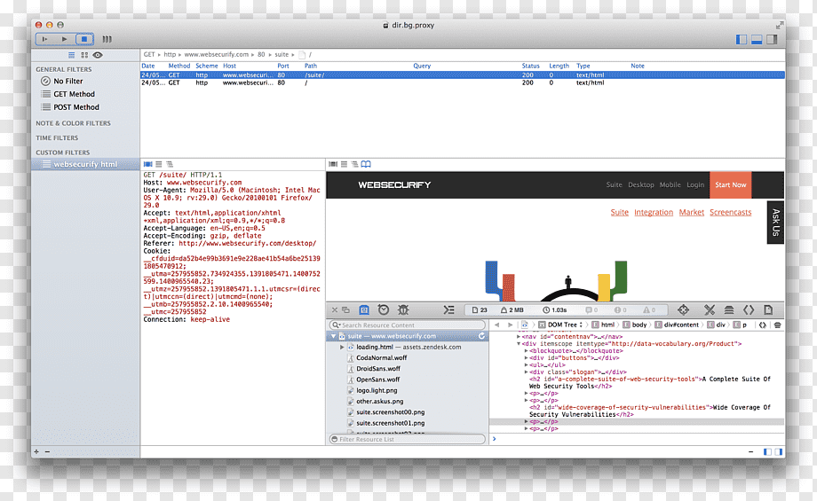The height and width of the screenshot is (501, 817).
Task: Open the inspector Timelines clock icon
Action: pyautogui.click(x=384, y=310)
